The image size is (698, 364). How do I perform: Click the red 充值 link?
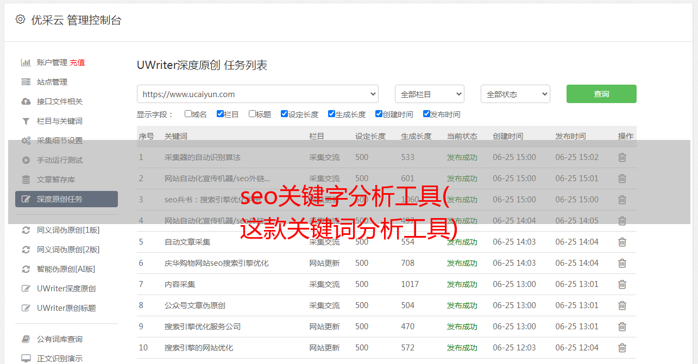pos(77,62)
